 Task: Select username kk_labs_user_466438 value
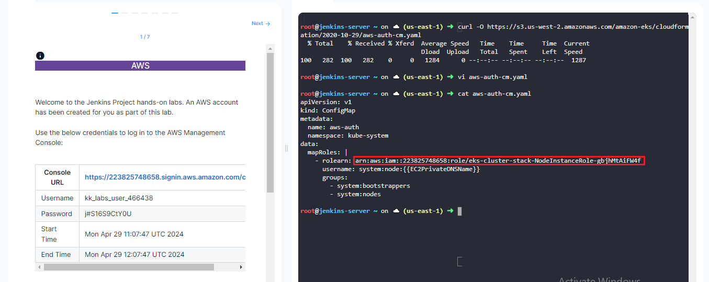click(119, 198)
